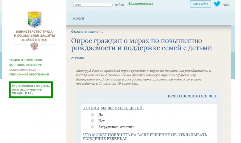Open the "Трудовые отношения" menu section
241x143 pixels.
click(26, 60)
